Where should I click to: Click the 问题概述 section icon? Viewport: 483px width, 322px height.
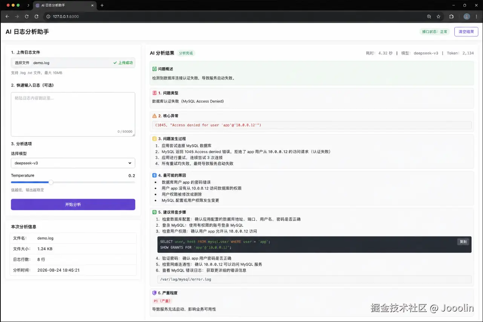[155, 69]
